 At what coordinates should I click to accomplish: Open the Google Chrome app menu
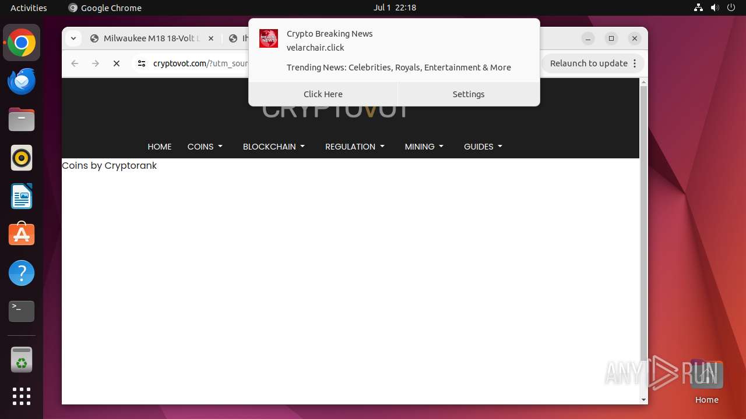[x=105, y=8]
